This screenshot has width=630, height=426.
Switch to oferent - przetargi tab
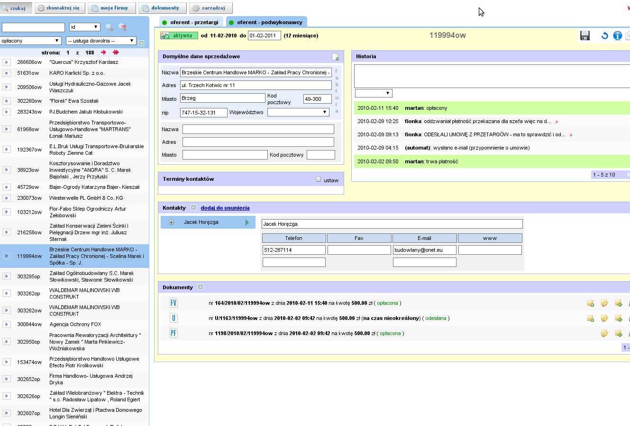(x=191, y=22)
